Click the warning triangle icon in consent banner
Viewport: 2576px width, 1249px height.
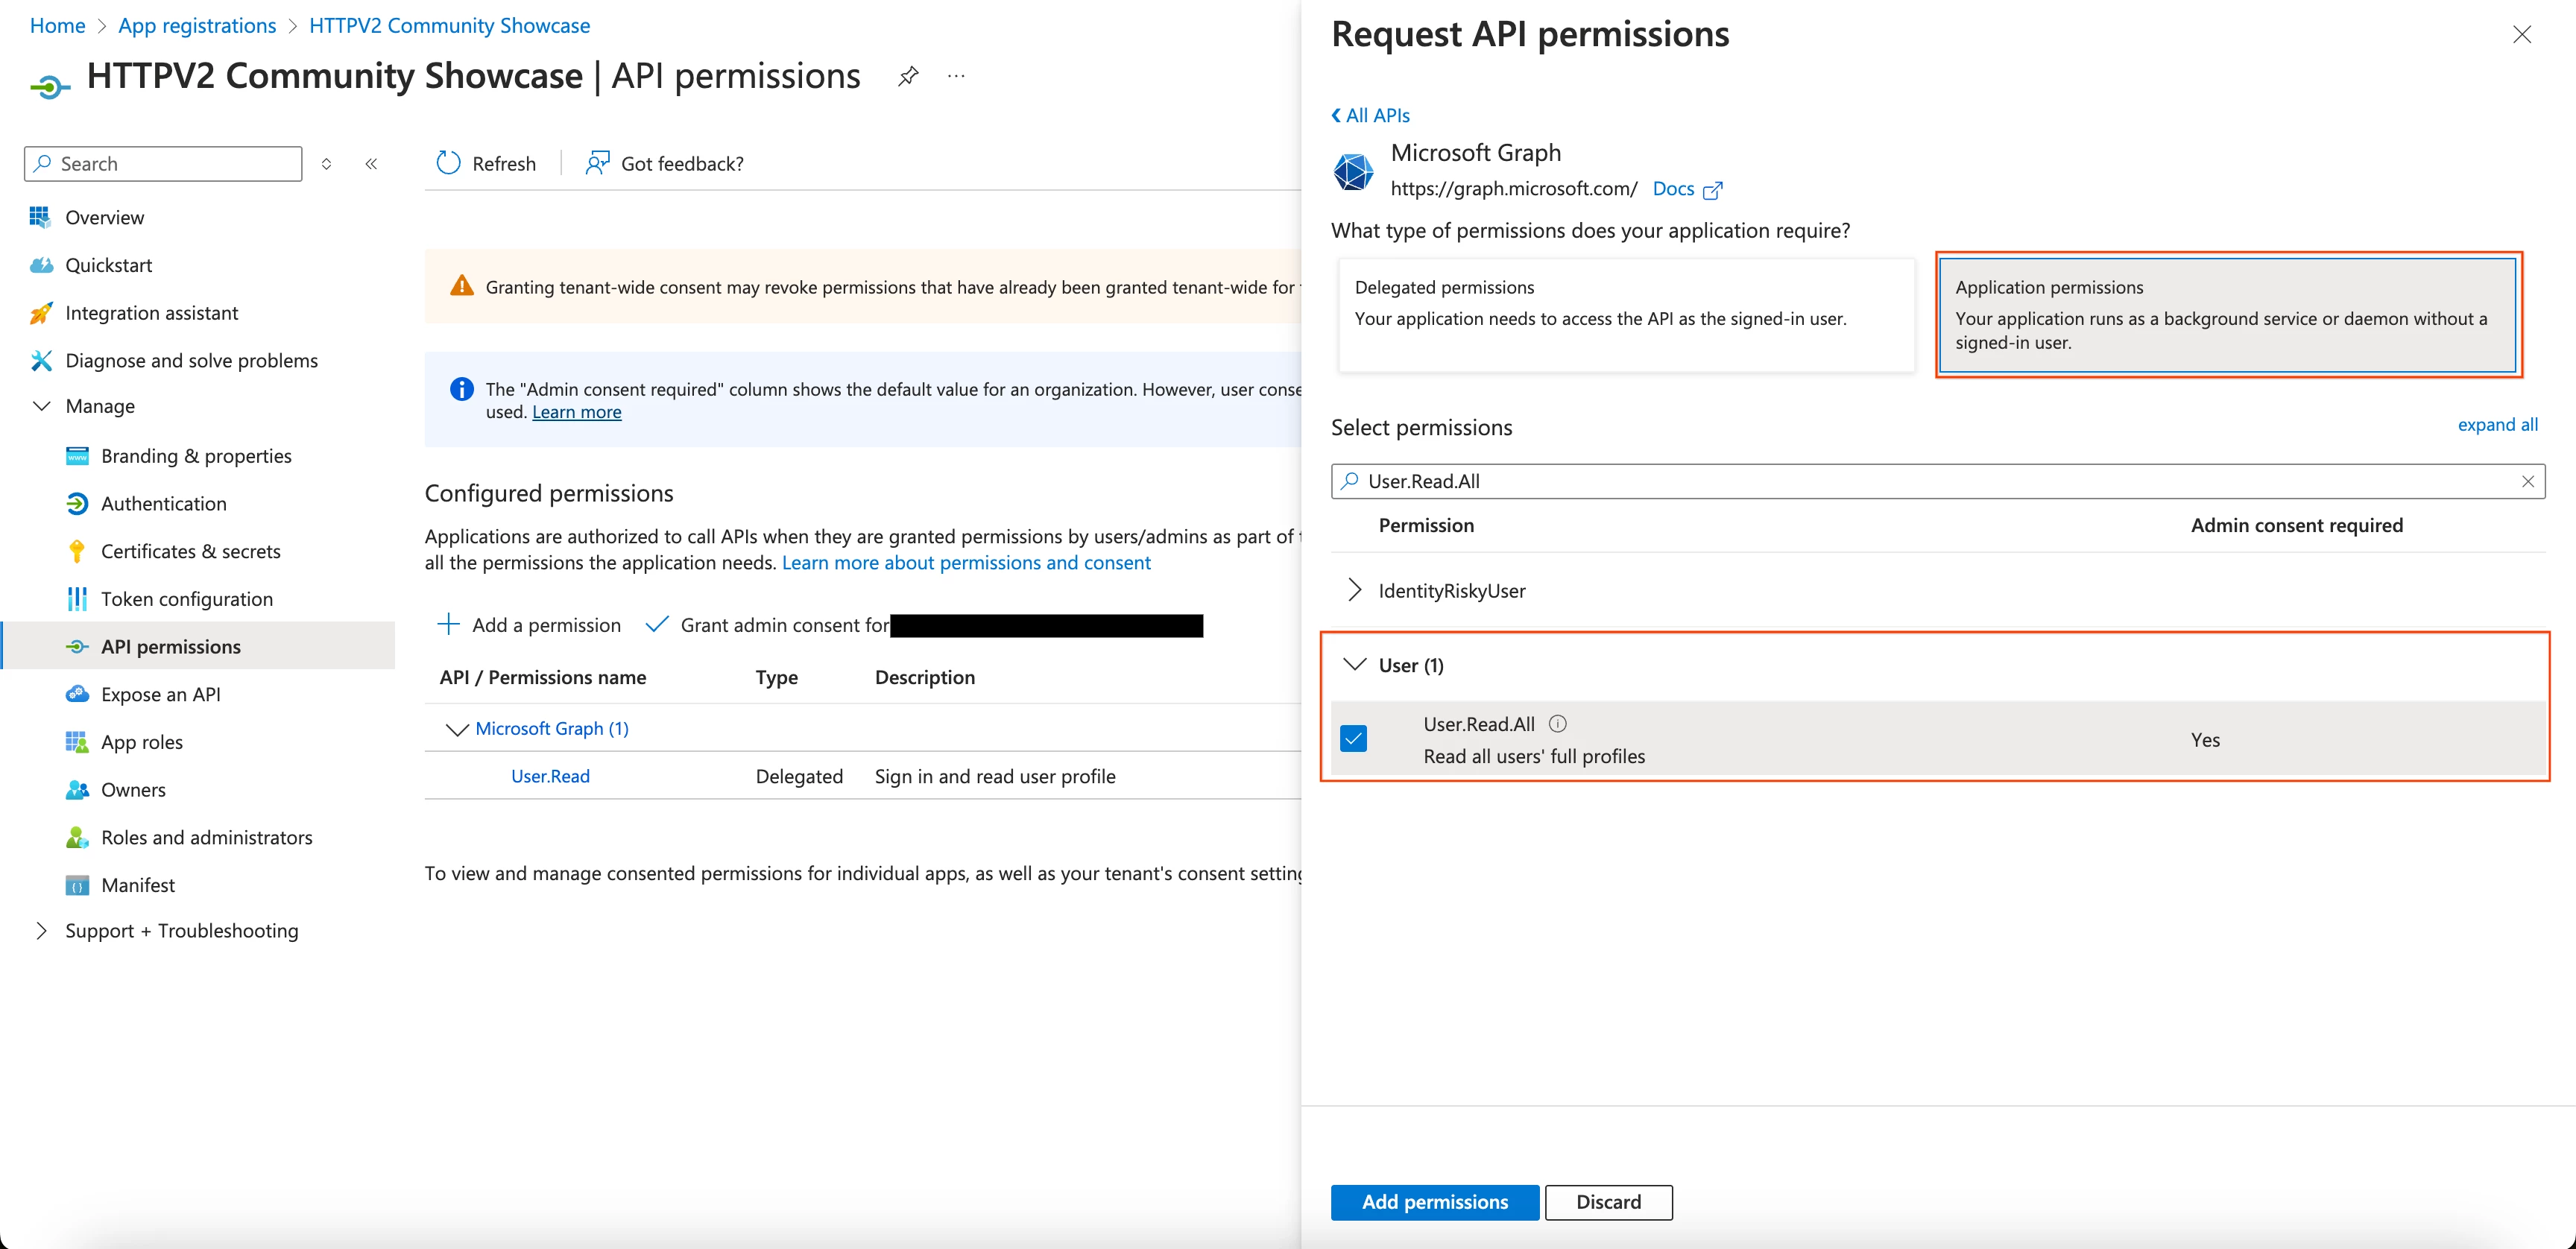tap(462, 286)
